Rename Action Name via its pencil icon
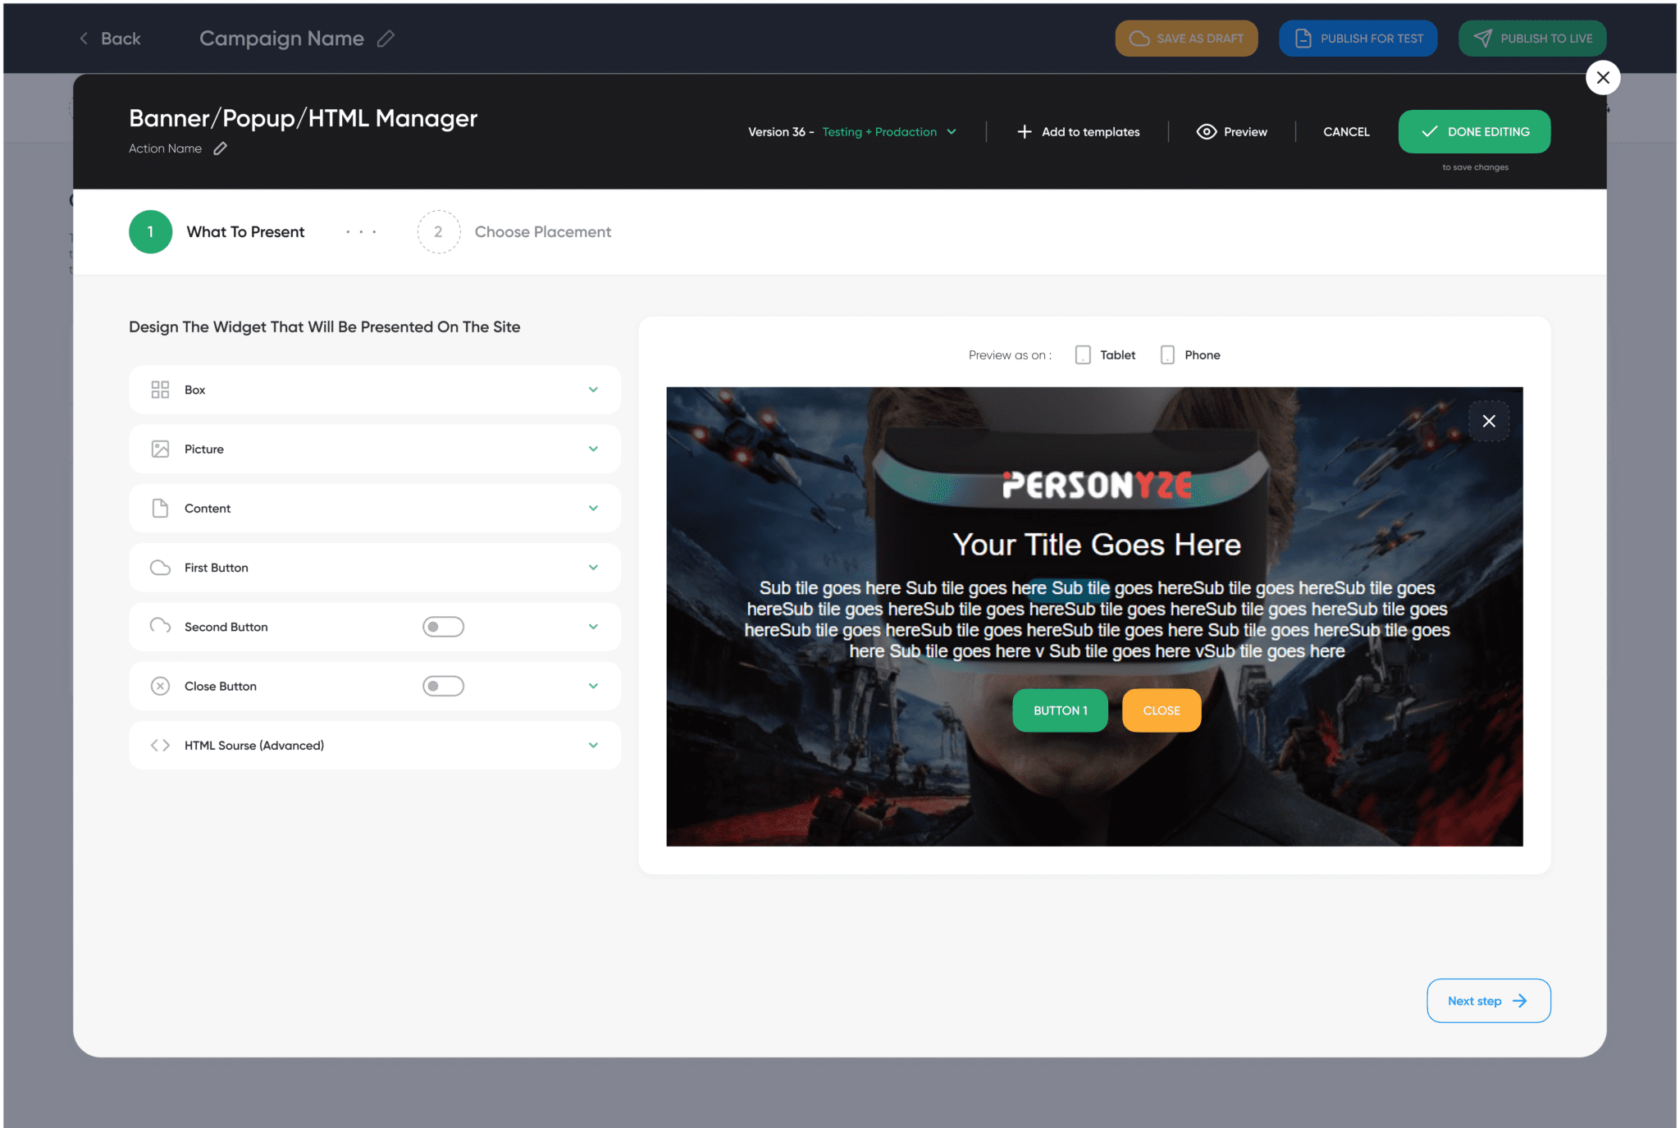The height and width of the screenshot is (1128, 1680). (x=220, y=148)
